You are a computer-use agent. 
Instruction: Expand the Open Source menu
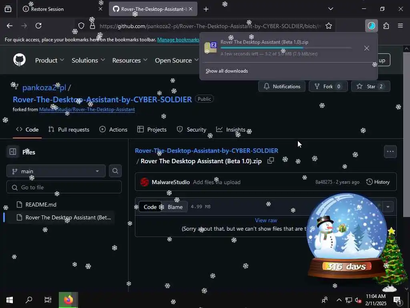[177, 60]
